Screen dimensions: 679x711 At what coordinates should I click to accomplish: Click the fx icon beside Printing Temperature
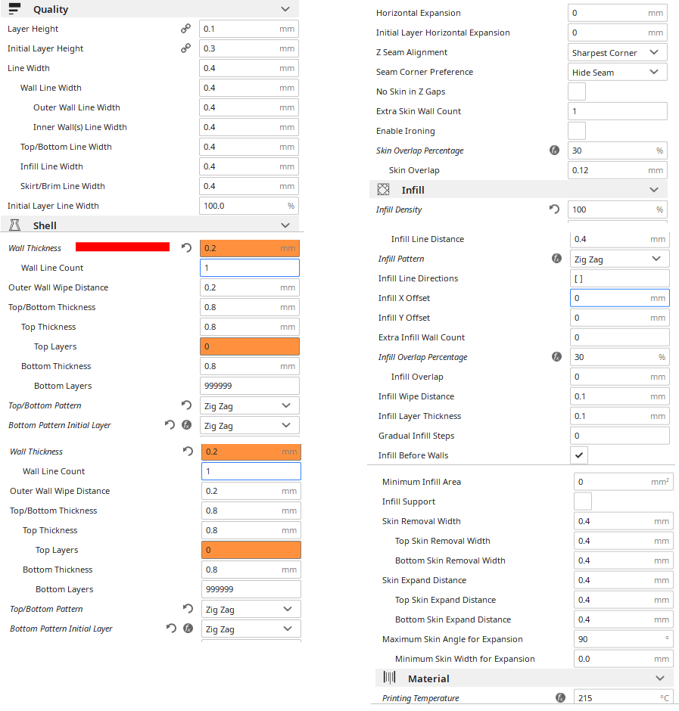(x=560, y=698)
